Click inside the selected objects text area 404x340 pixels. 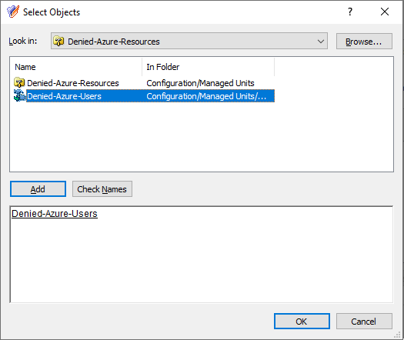202,258
